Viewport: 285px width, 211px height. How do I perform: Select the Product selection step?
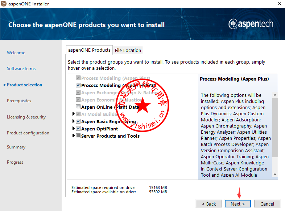tap(24, 85)
